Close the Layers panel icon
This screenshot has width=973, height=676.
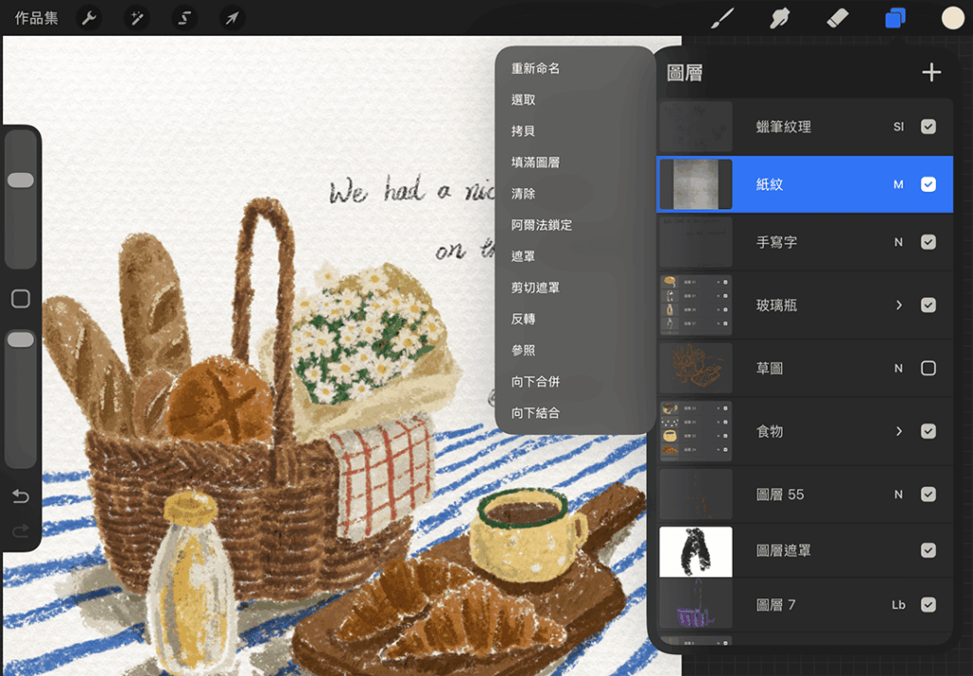pos(895,18)
